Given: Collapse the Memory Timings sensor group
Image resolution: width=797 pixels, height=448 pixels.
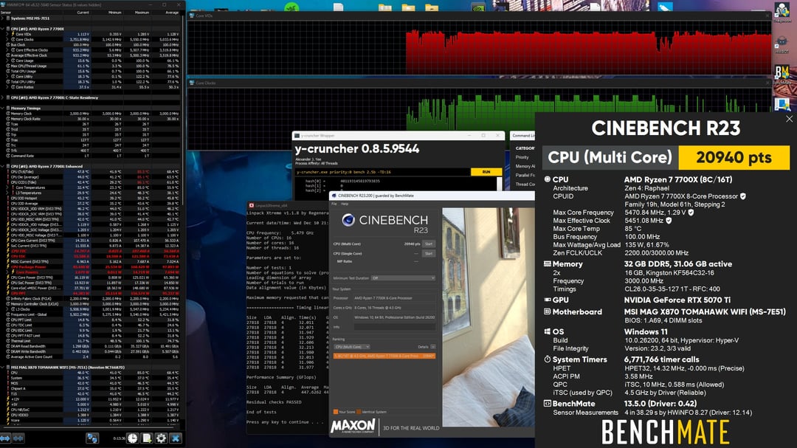Looking at the screenshot, I should pyautogui.click(x=3, y=108).
